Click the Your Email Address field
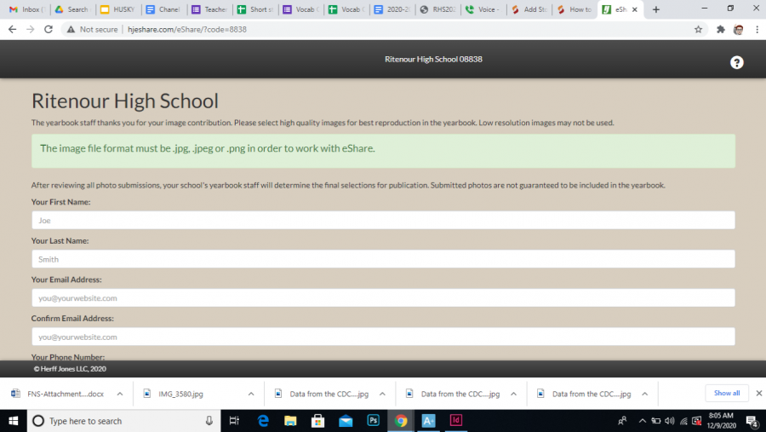 coord(383,297)
